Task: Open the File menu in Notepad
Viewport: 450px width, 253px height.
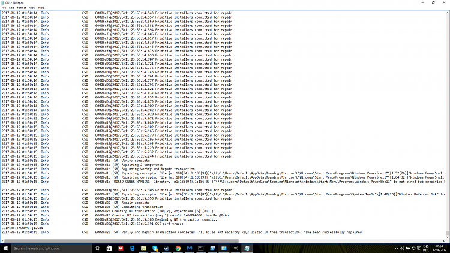Action: (x=4, y=8)
